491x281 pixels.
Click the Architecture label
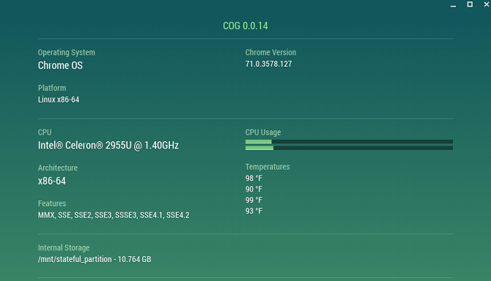tap(58, 168)
